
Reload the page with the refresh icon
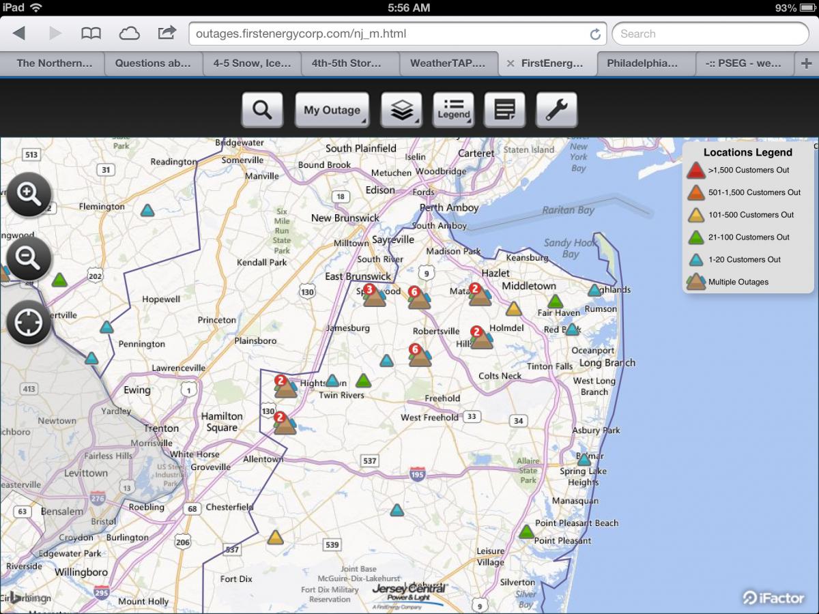[x=595, y=34]
